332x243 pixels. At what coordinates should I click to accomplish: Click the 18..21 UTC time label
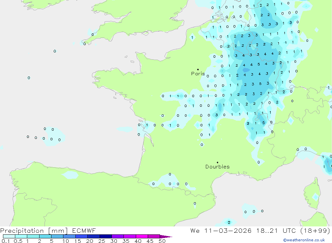276,231
